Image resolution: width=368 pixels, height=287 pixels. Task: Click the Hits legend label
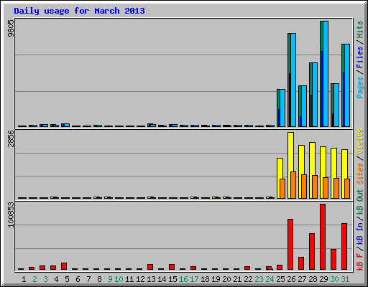[359, 29]
